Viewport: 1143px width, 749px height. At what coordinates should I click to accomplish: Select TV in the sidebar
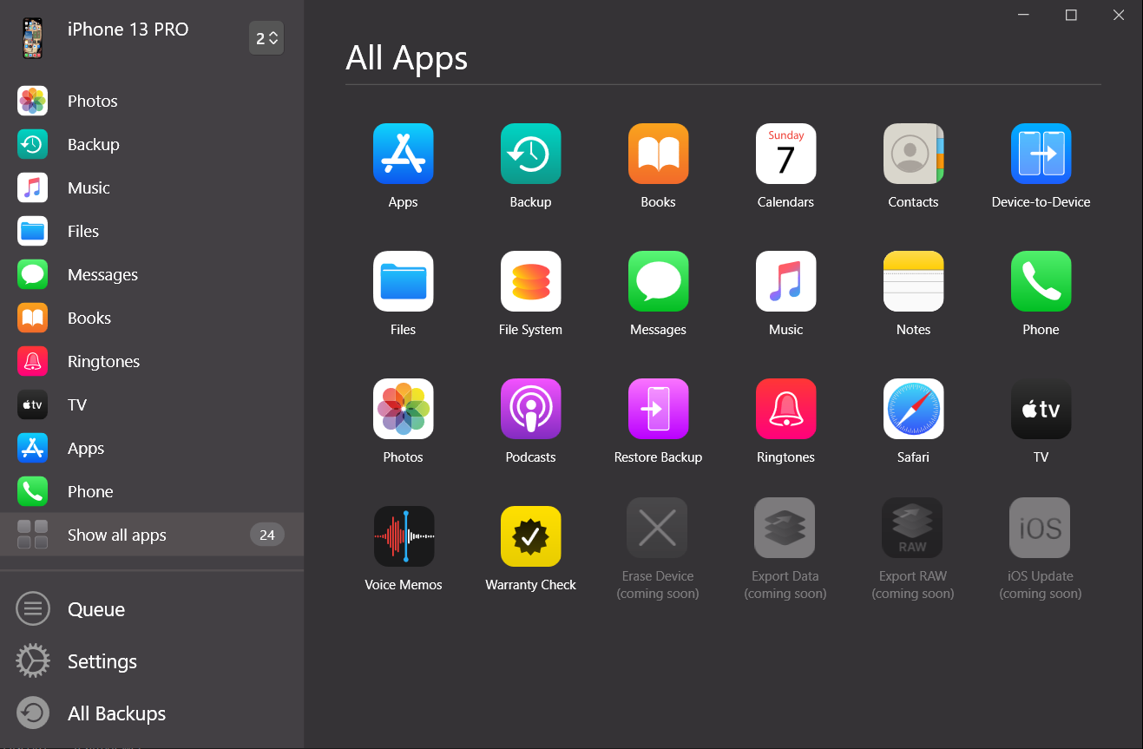coord(77,405)
